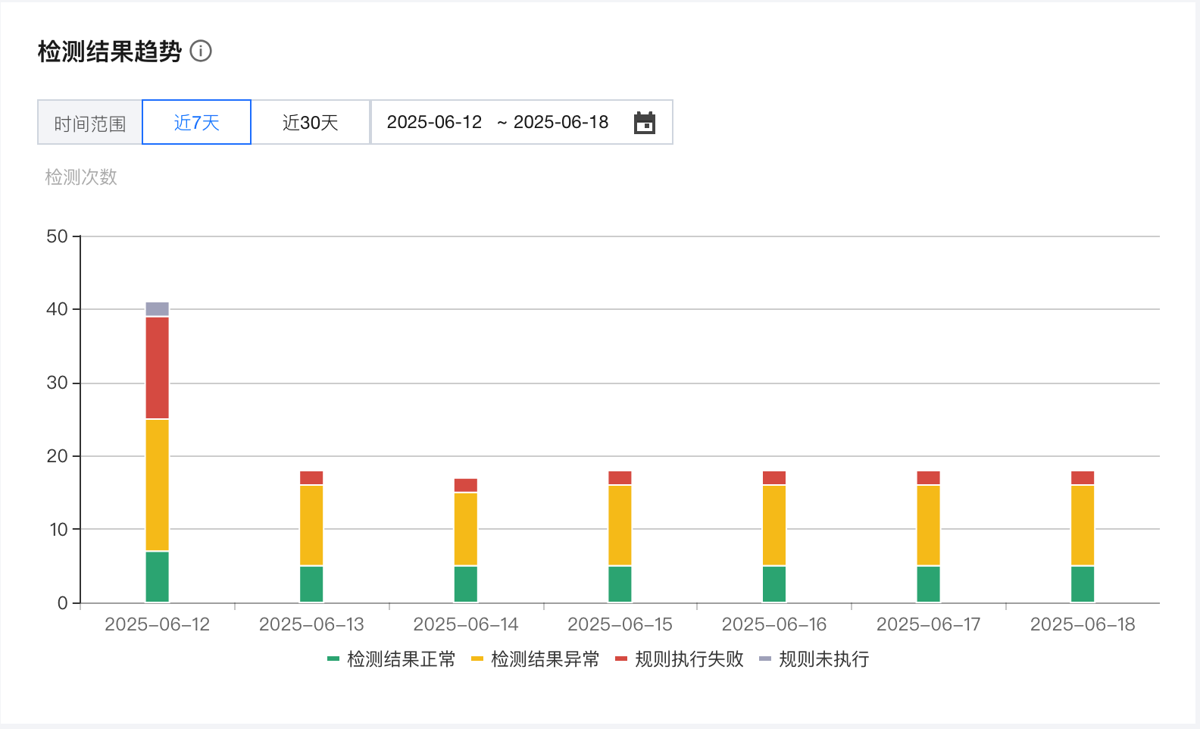Open the calendar date picker icon
The image size is (1200, 729).
(644, 123)
